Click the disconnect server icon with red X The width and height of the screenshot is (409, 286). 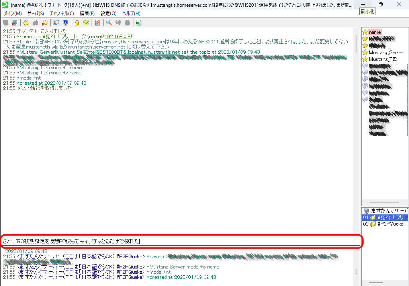point(15,23)
